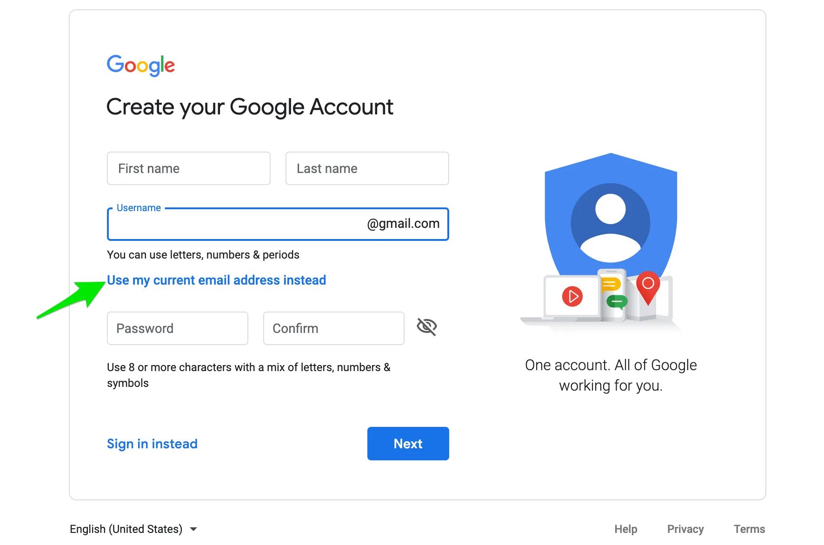
Task: Open the Help footer link
Action: 625,529
